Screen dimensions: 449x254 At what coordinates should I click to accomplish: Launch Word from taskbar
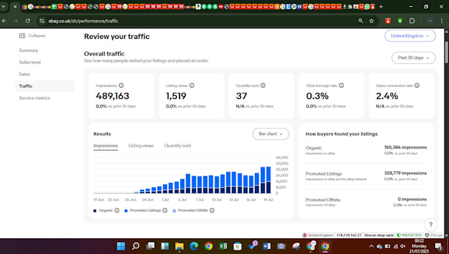point(267,246)
